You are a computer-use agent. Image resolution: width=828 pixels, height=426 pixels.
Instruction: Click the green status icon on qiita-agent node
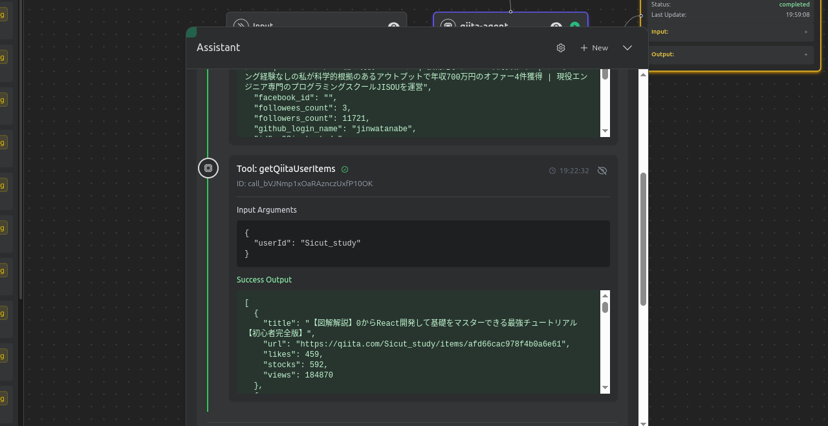(x=574, y=27)
